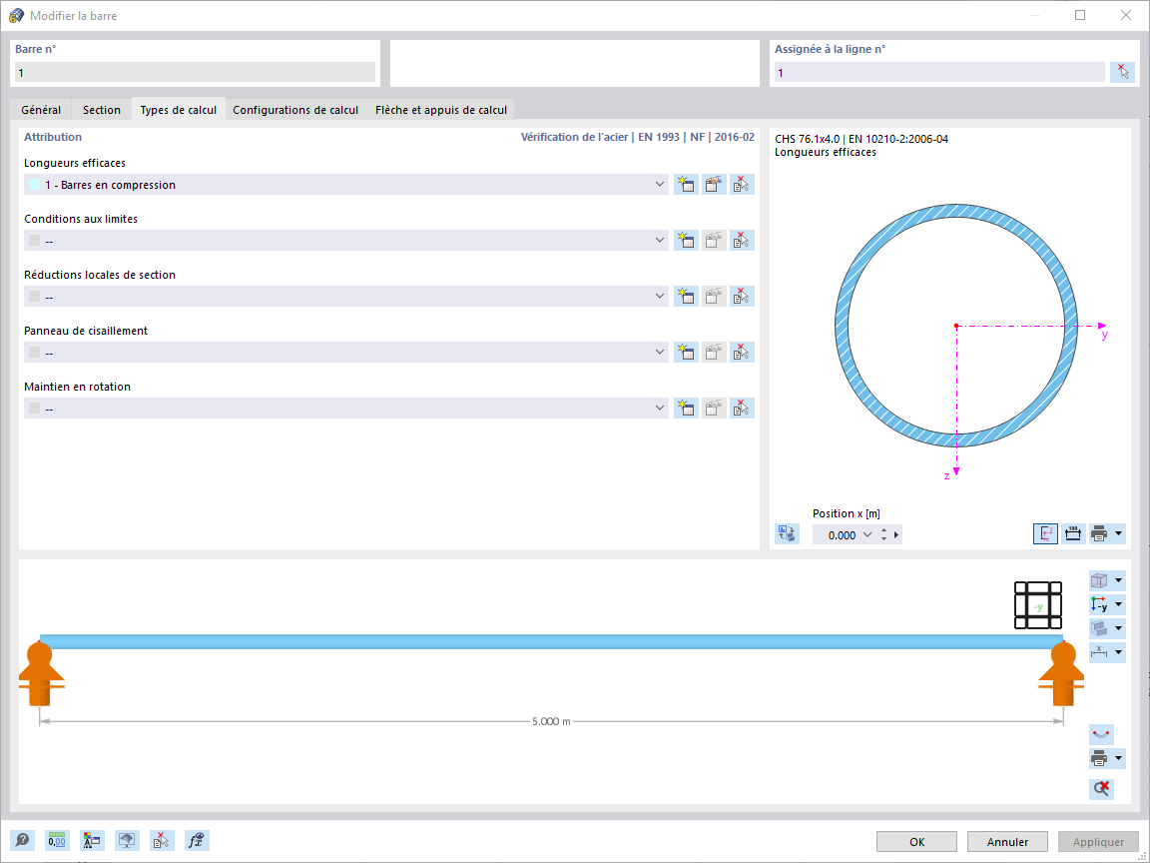Screen dimensions: 1150x863
Task: Open Maintien en rotation dropdown
Action: tap(659, 408)
